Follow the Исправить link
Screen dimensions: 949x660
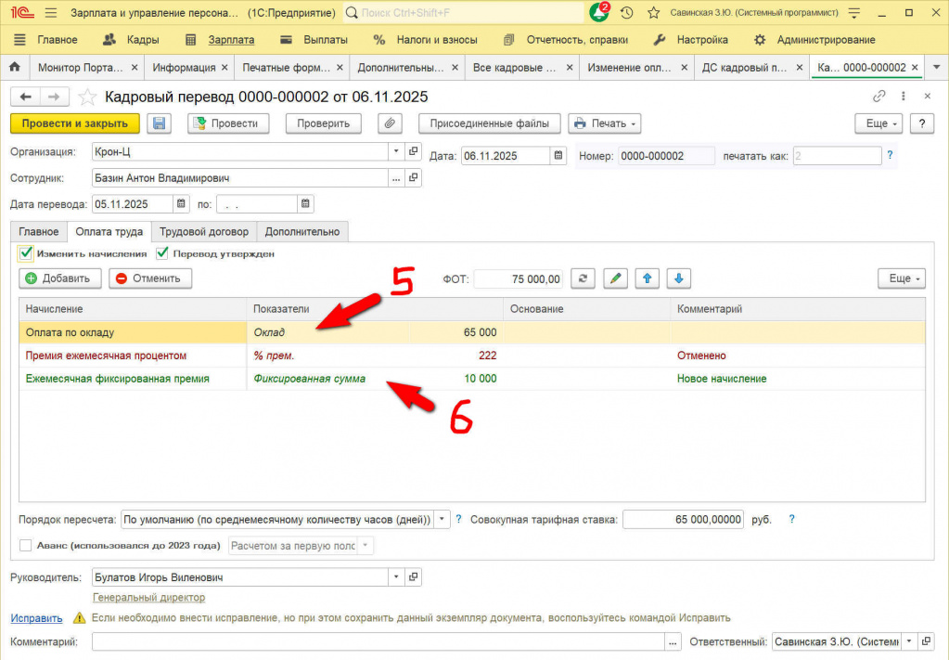coord(36,618)
